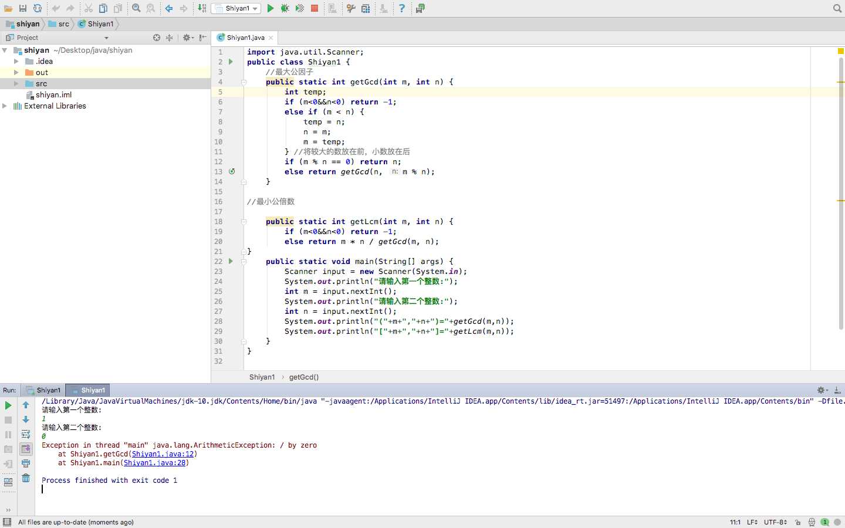Click the Copy icon in the toolbar

coord(103,8)
